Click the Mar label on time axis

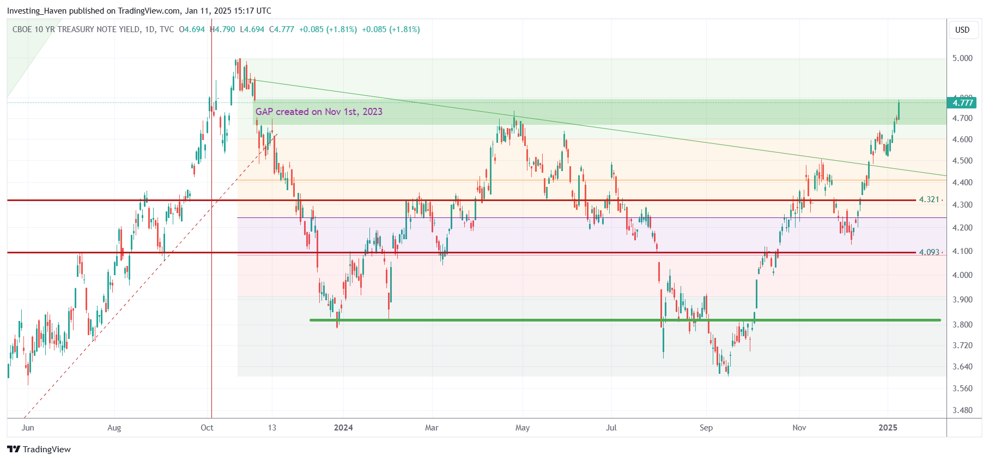(x=432, y=428)
